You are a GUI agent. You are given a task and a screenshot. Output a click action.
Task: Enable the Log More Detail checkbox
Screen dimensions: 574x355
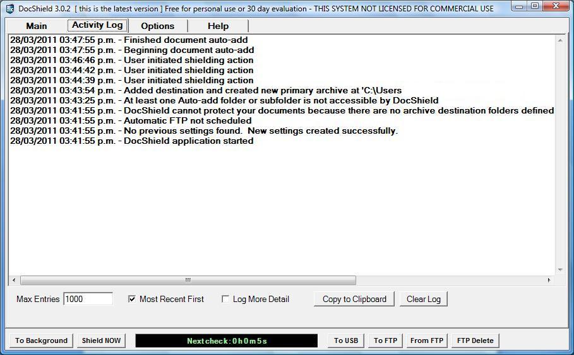pyautogui.click(x=225, y=299)
